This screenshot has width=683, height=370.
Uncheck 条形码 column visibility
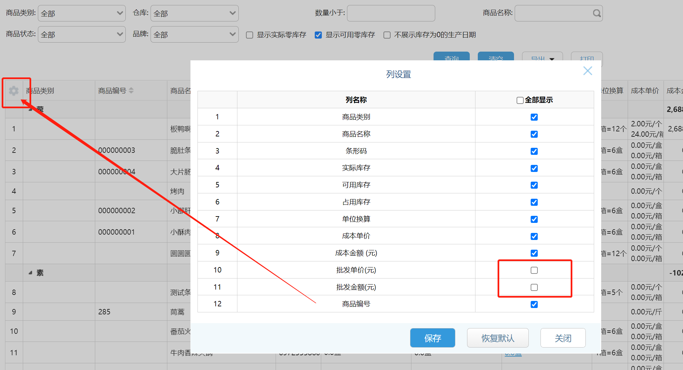click(534, 151)
